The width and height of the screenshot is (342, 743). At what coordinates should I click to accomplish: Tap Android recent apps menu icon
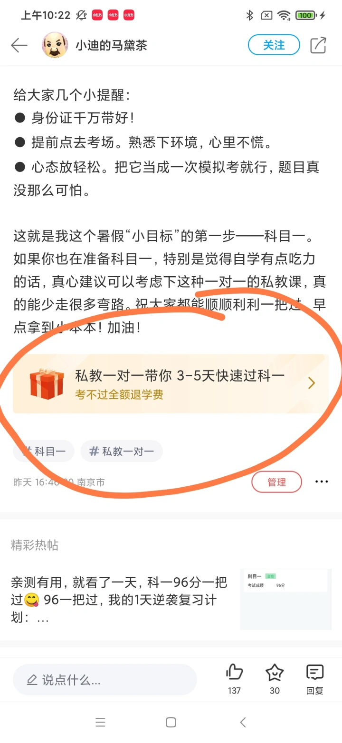(x=100, y=723)
